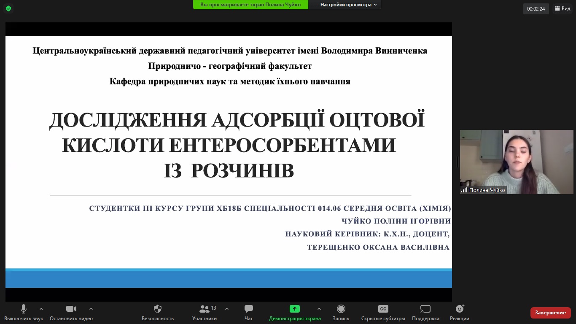The height and width of the screenshot is (324, 576).
Task: Mute microphone with Выключить звук
Action: click(x=24, y=309)
